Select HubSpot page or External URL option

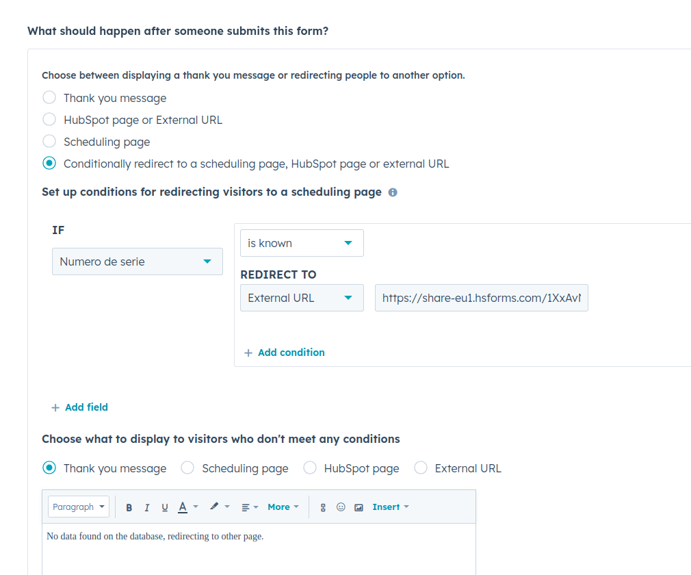click(49, 119)
